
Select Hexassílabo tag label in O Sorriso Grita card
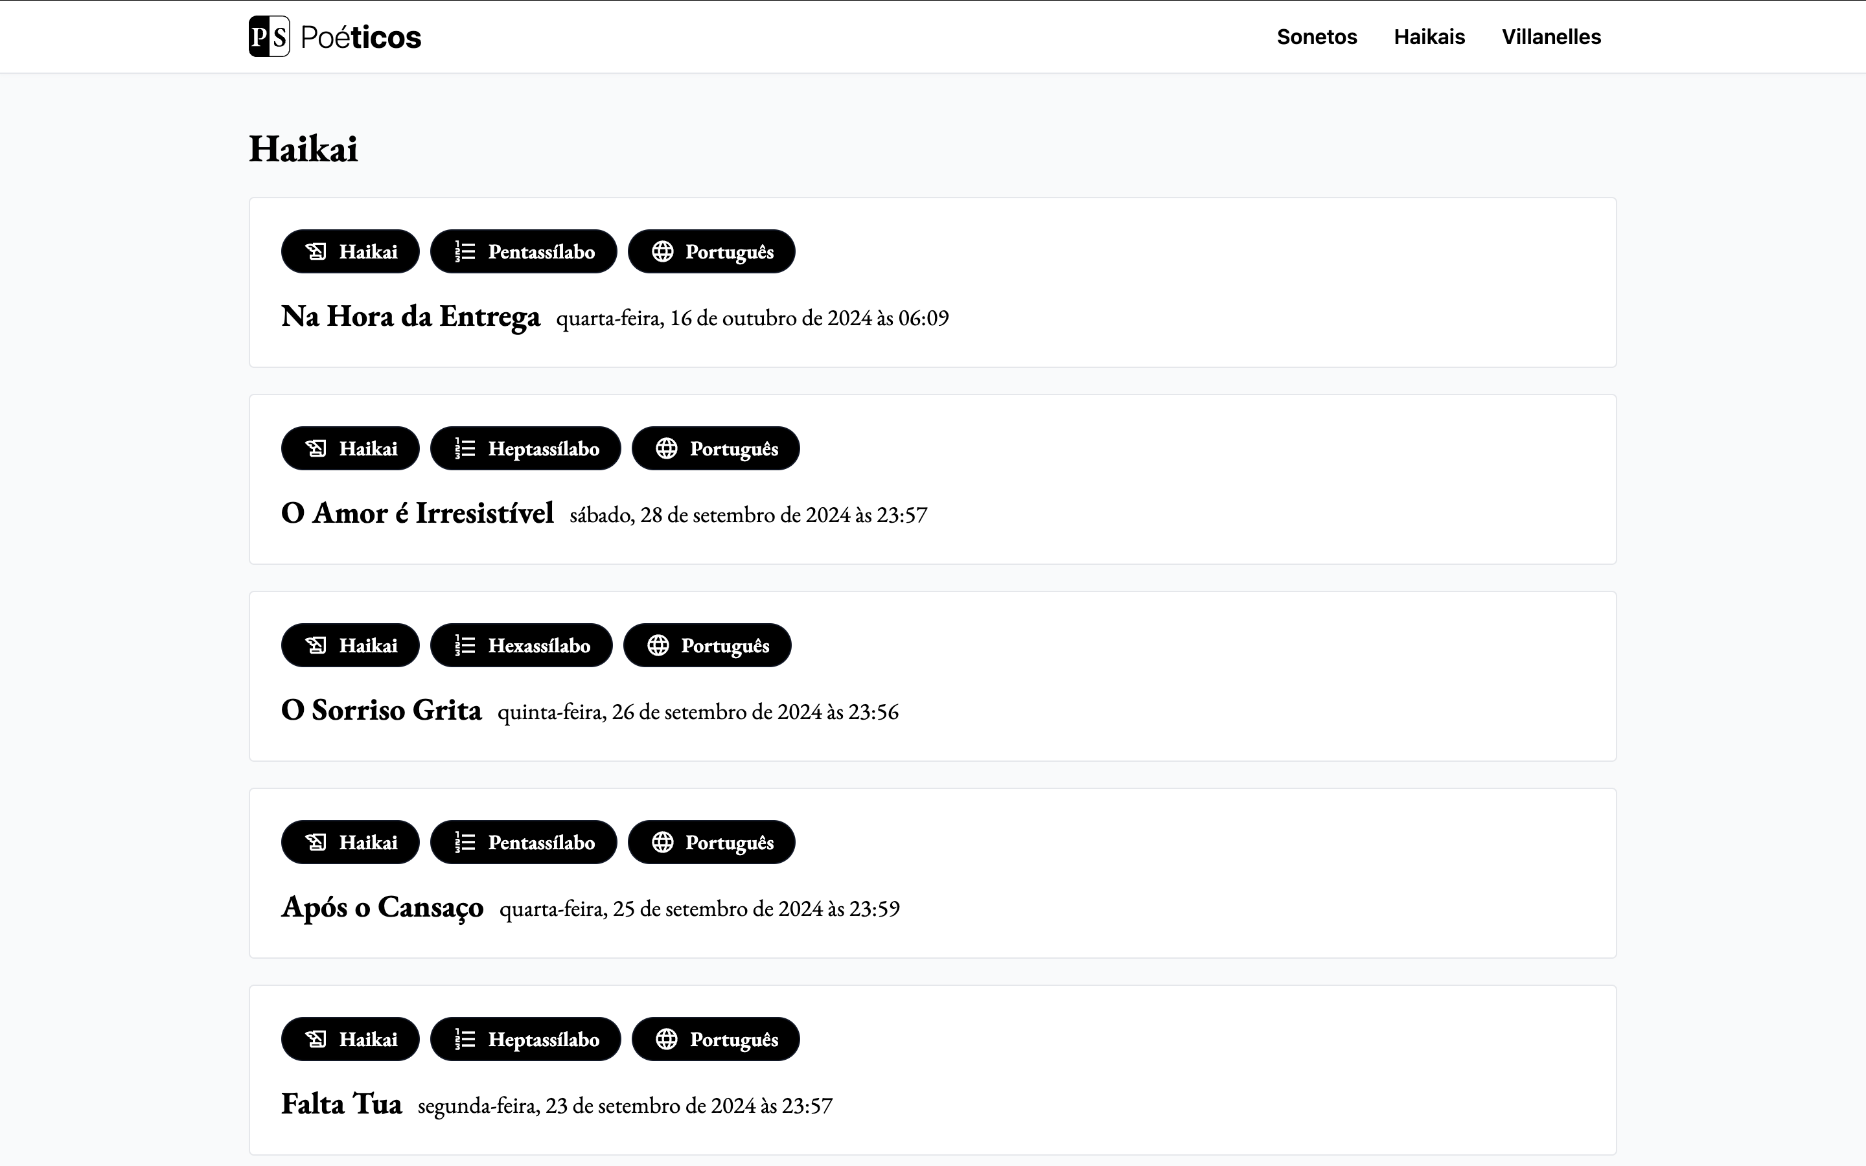(539, 645)
